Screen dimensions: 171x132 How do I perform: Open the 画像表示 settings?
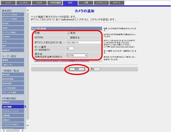pos(13,102)
